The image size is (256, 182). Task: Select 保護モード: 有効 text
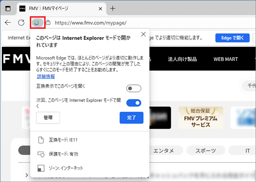(63, 154)
